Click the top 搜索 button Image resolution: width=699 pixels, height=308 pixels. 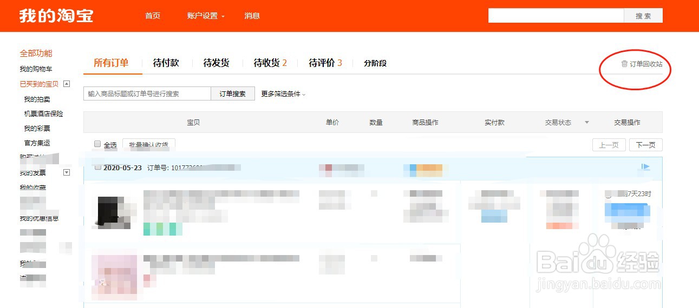[643, 16]
